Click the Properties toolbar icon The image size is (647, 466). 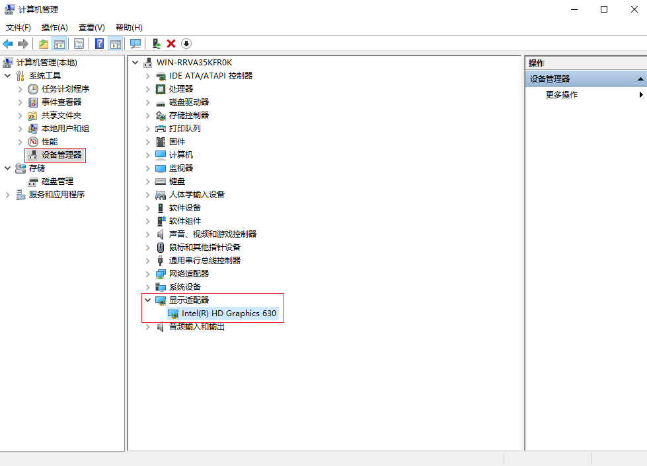79,44
